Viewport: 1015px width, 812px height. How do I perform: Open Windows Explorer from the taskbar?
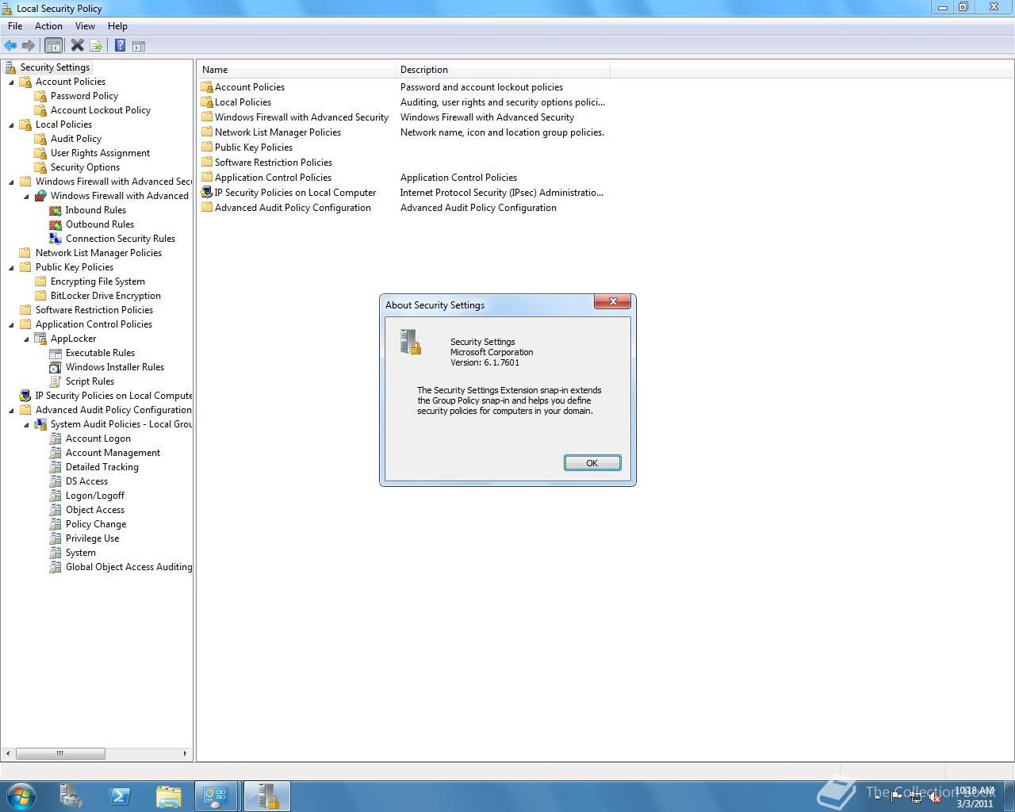[168, 796]
